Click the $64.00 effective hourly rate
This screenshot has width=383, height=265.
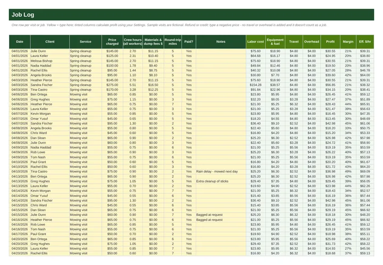(365, 75)
